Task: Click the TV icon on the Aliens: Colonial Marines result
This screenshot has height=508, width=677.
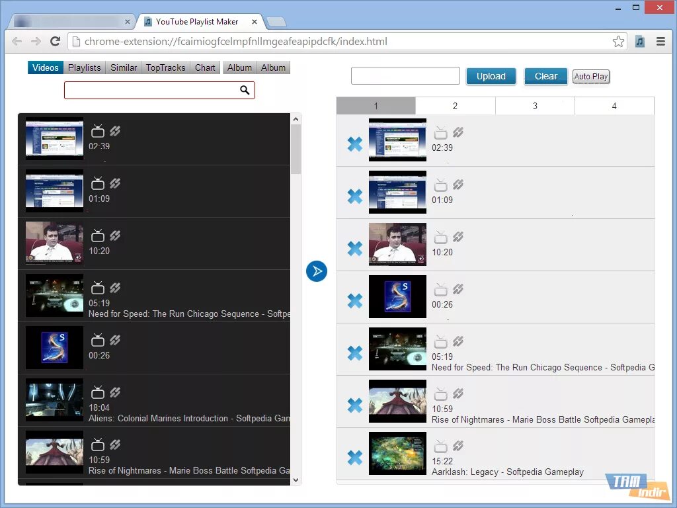Action: 98,392
